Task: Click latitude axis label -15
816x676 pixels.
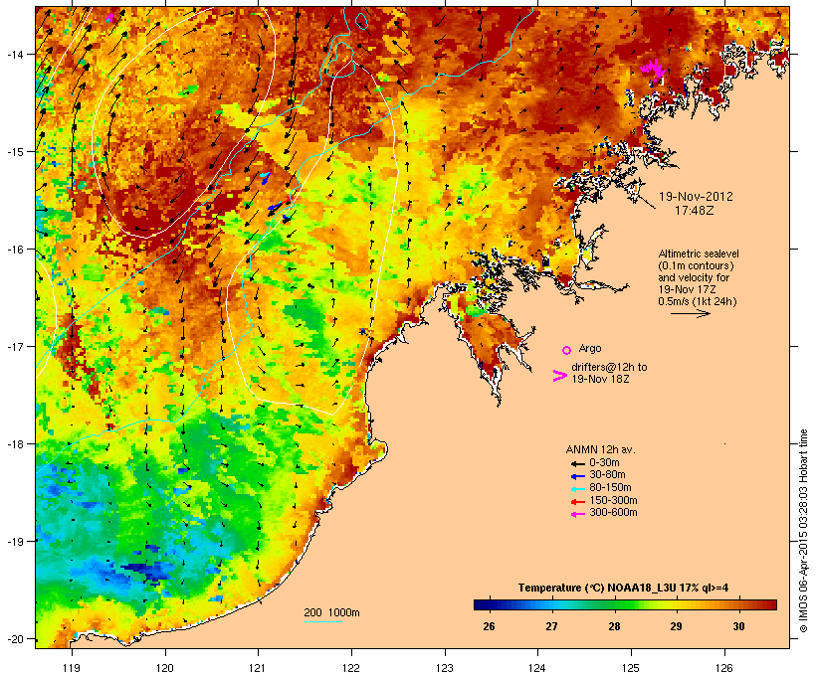Action: (x=14, y=151)
